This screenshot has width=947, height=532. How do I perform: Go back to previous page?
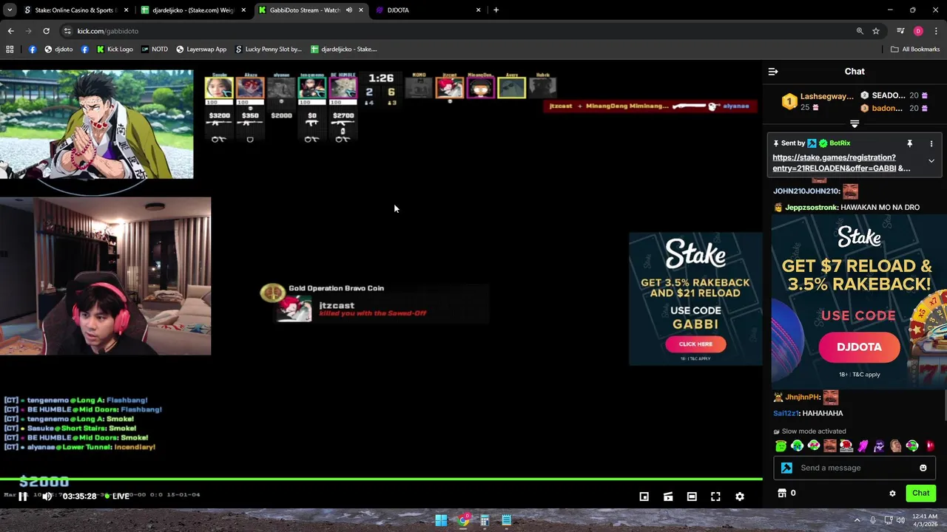click(x=10, y=31)
